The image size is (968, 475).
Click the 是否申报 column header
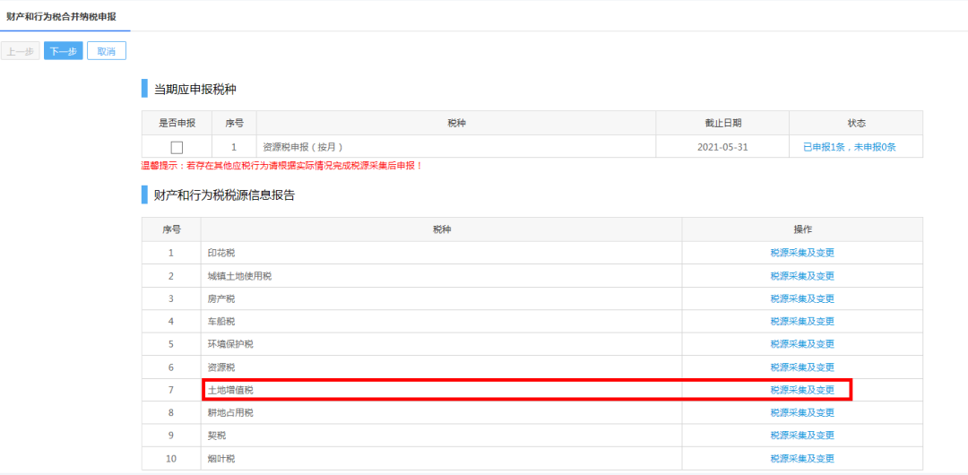[177, 123]
